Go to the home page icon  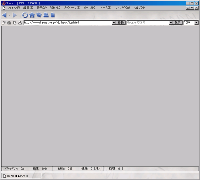click(32, 15)
